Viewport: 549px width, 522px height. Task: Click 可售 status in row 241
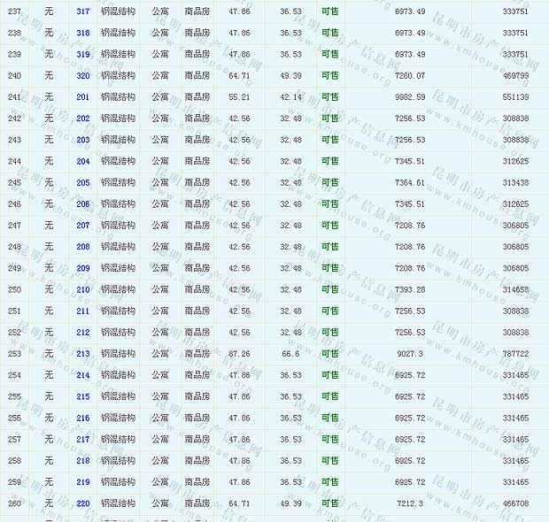click(x=329, y=97)
